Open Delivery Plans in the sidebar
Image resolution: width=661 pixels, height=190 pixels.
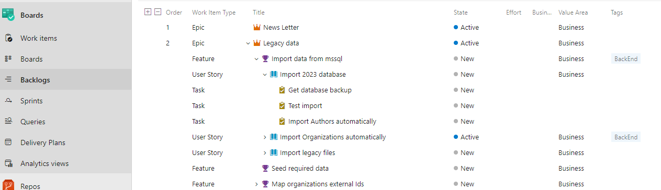pos(43,142)
